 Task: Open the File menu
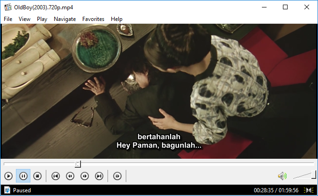click(8, 19)
